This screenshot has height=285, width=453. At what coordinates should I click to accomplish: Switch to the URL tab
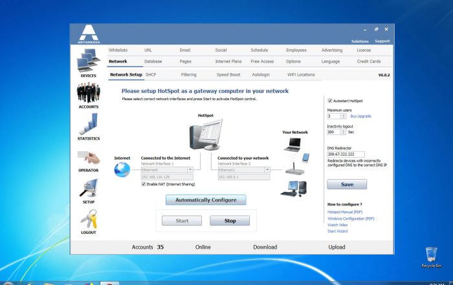click(x=148, y=50)
